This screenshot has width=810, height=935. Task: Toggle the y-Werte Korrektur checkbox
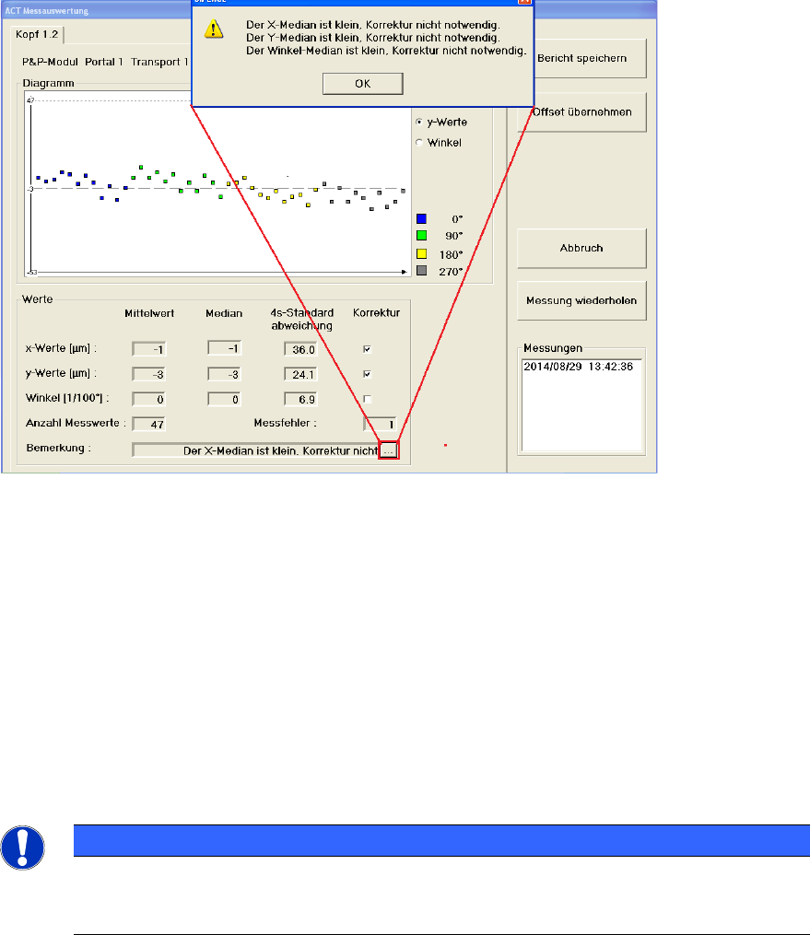[367, 375]
